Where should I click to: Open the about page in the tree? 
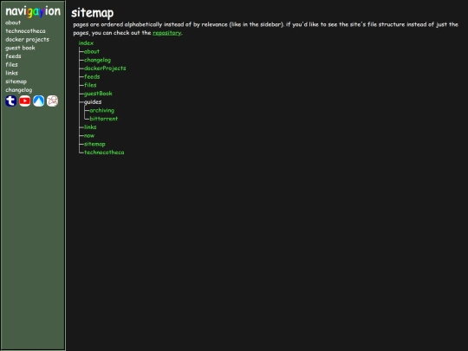click(92, 51)
